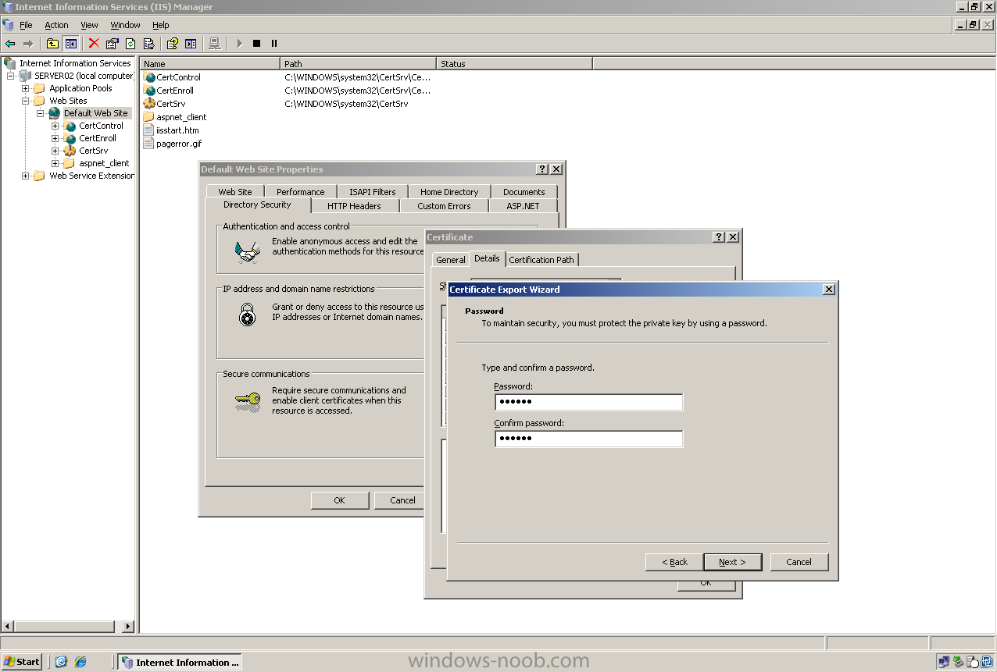Open the Properties toolbar icon
Image resolution: width=997 pixels, height=672 pixels.
[113, 44]
